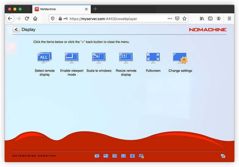
Task: Enter Fullscreen using the large icon
Action: click(x=153, y=58)
